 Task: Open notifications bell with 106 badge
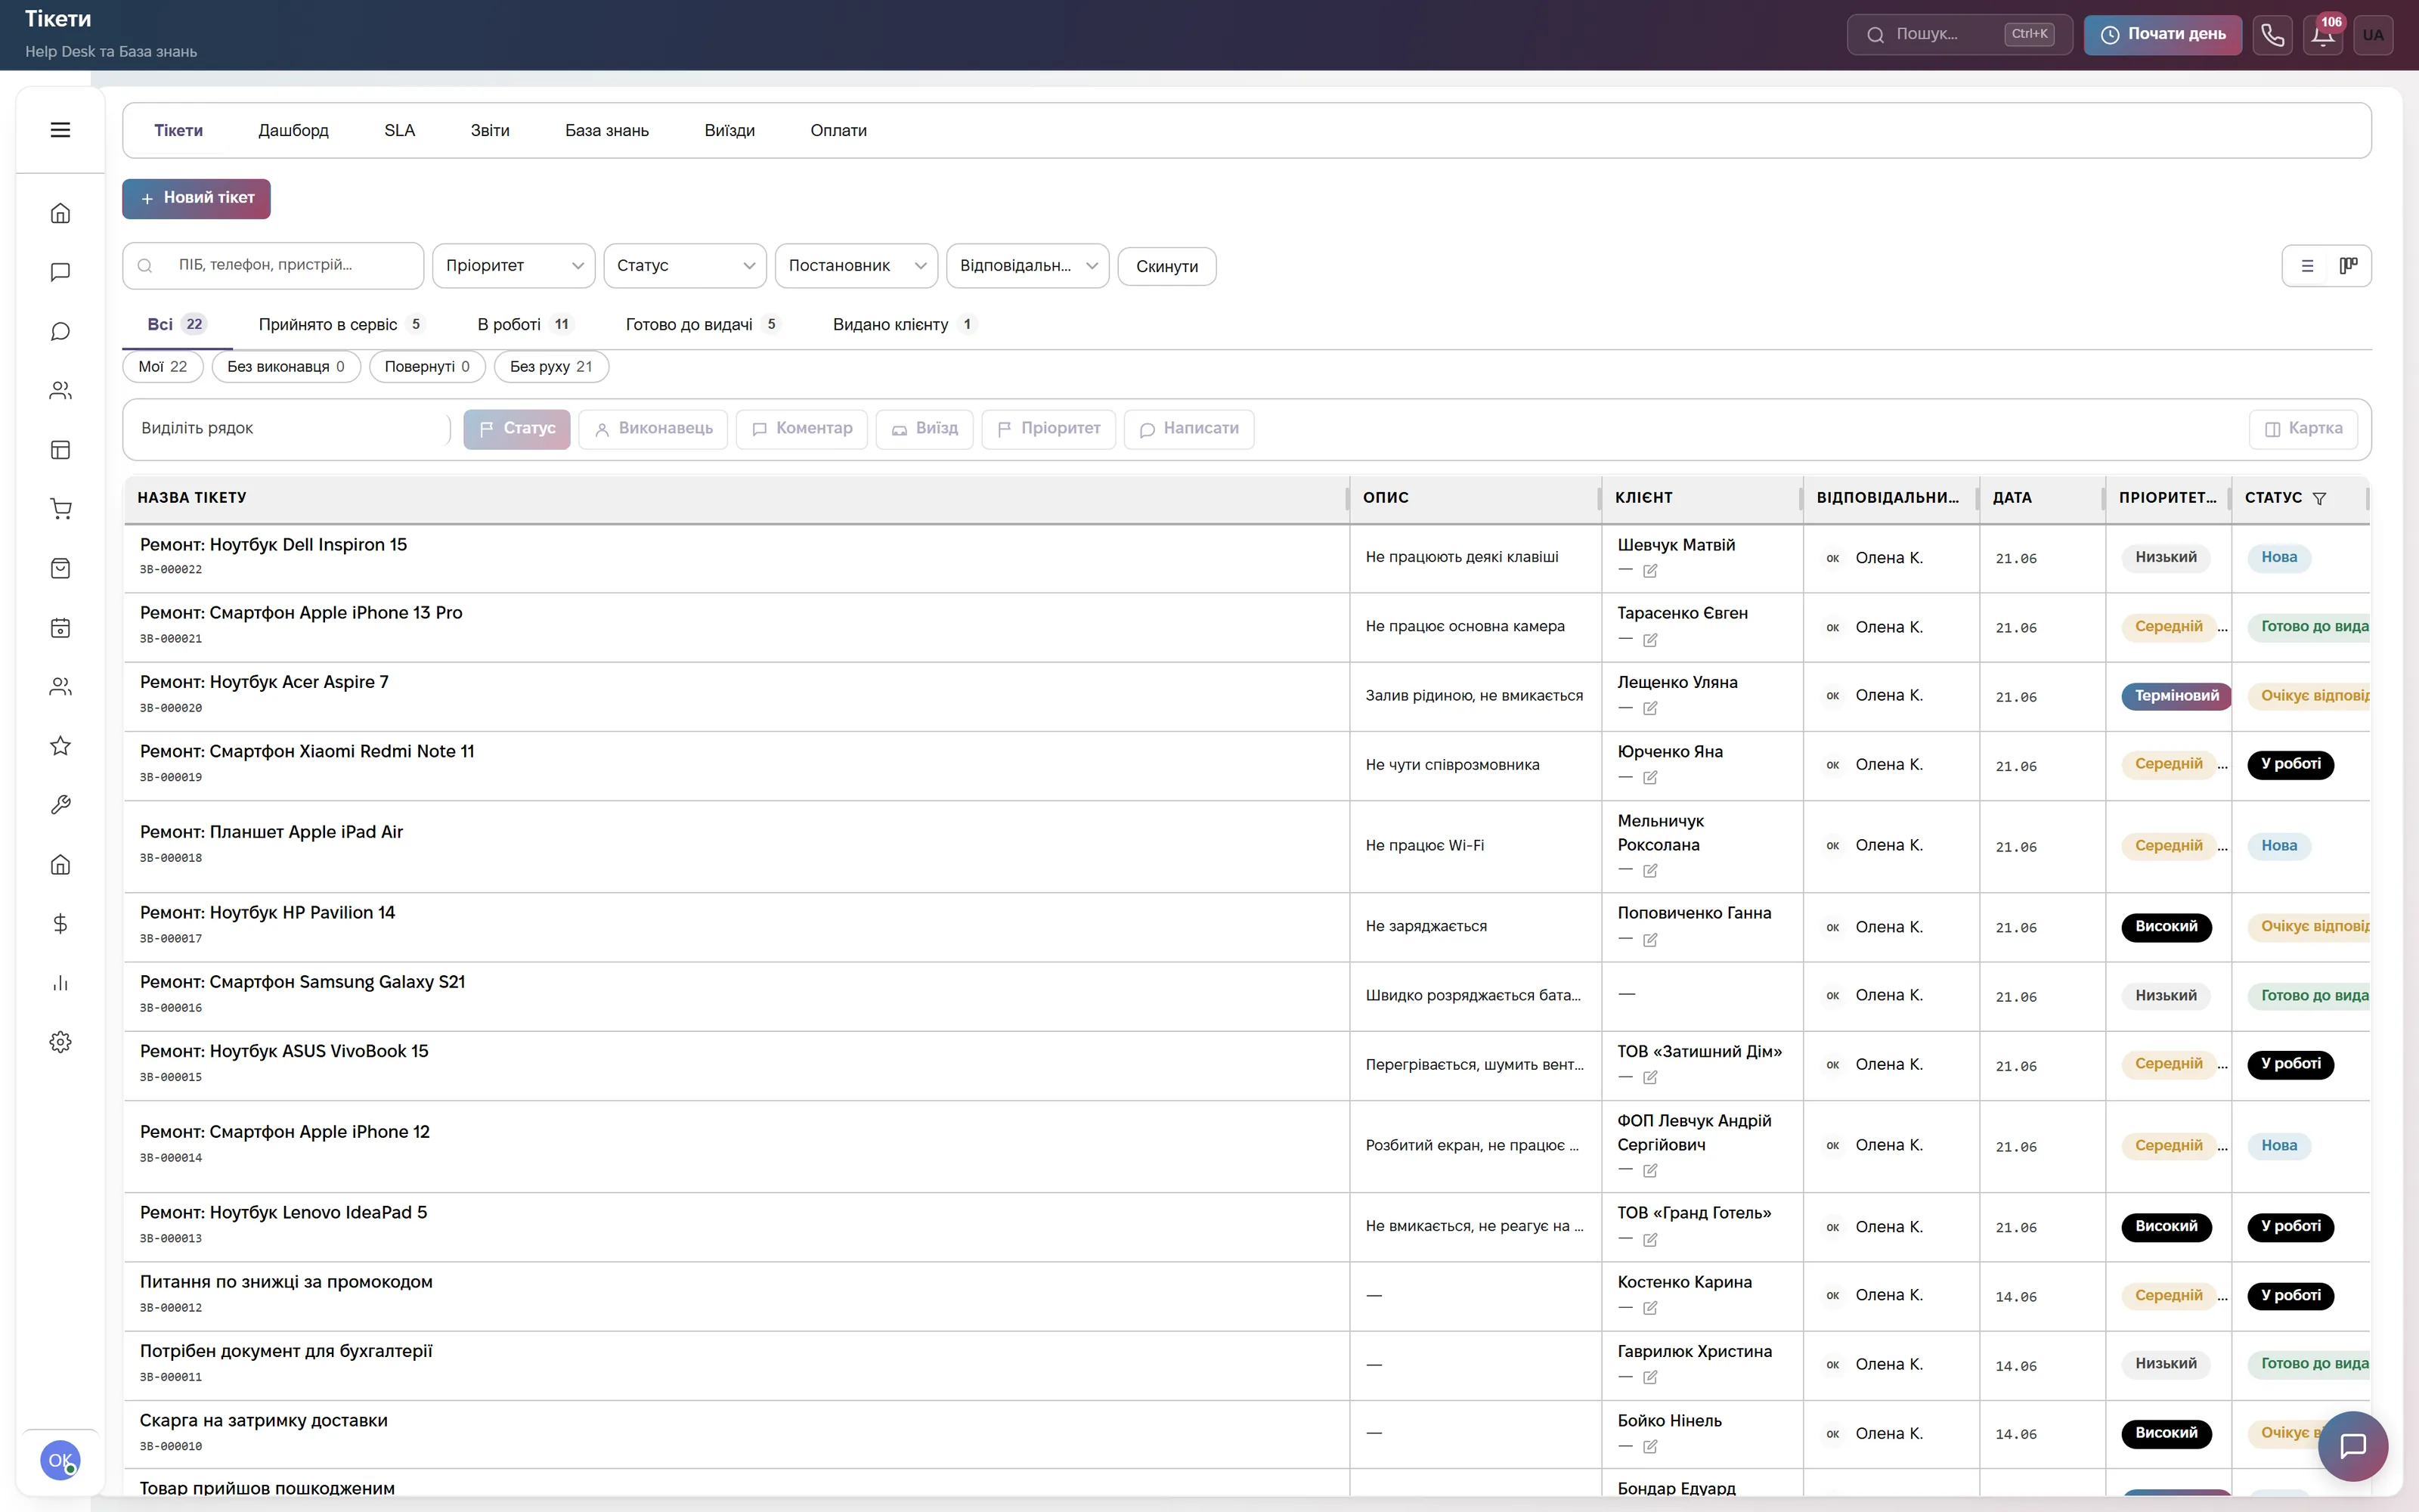coord(2323,35)
